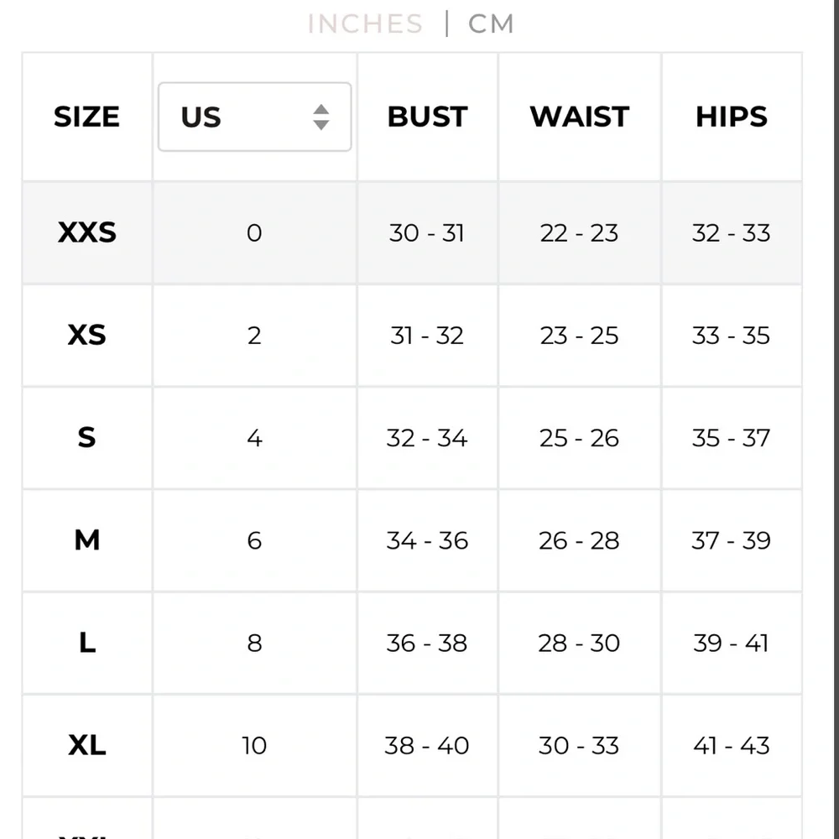Click waist measurement 28 - 30
Image resolution: width=839 pixels, height=839 pixels.
pos(580,644)
